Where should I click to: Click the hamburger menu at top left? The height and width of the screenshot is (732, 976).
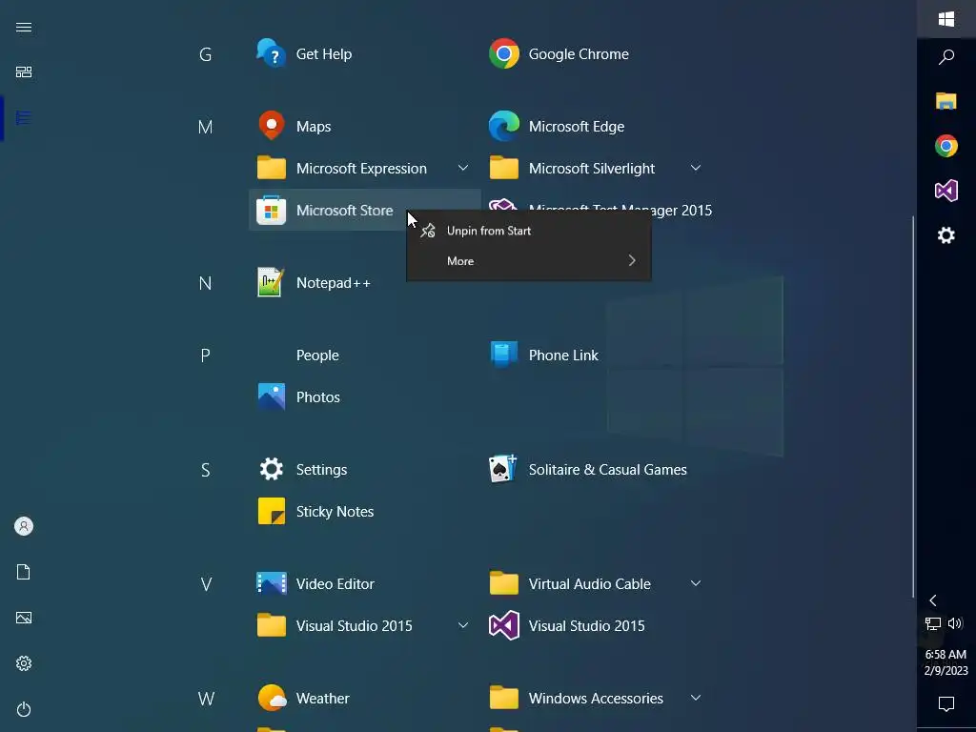24,27
